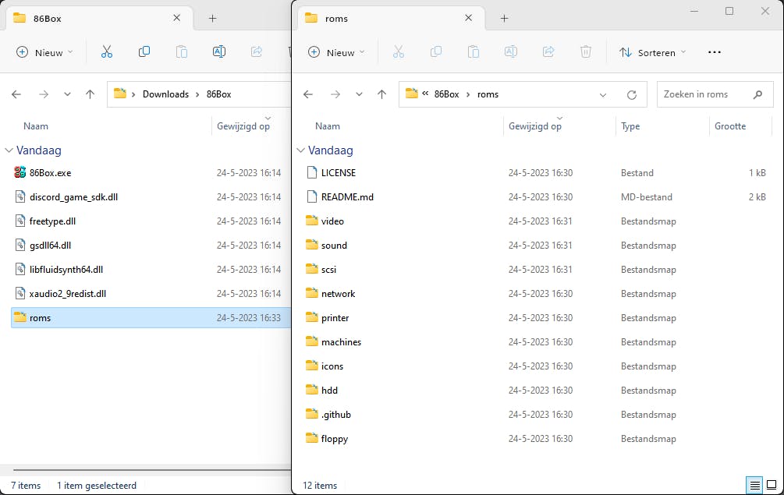This screenshot has width=784, height=495.
Task: Click the Cut icon in the roms window
Action: coord(399,52)
